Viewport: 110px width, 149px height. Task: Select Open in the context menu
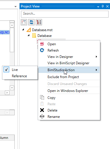69,44
